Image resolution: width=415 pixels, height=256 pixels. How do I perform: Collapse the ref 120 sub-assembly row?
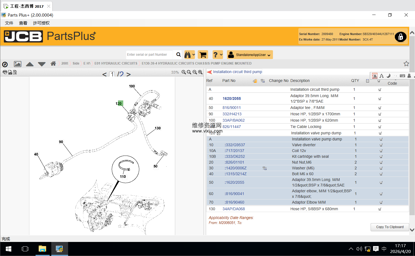pos(219,133)
